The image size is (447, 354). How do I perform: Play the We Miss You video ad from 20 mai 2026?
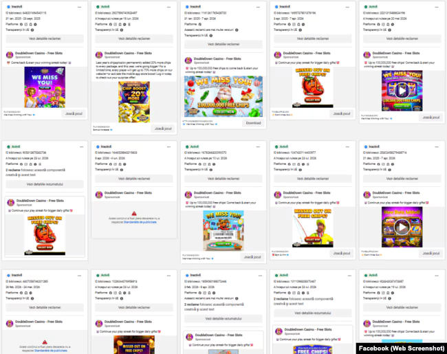402,91
